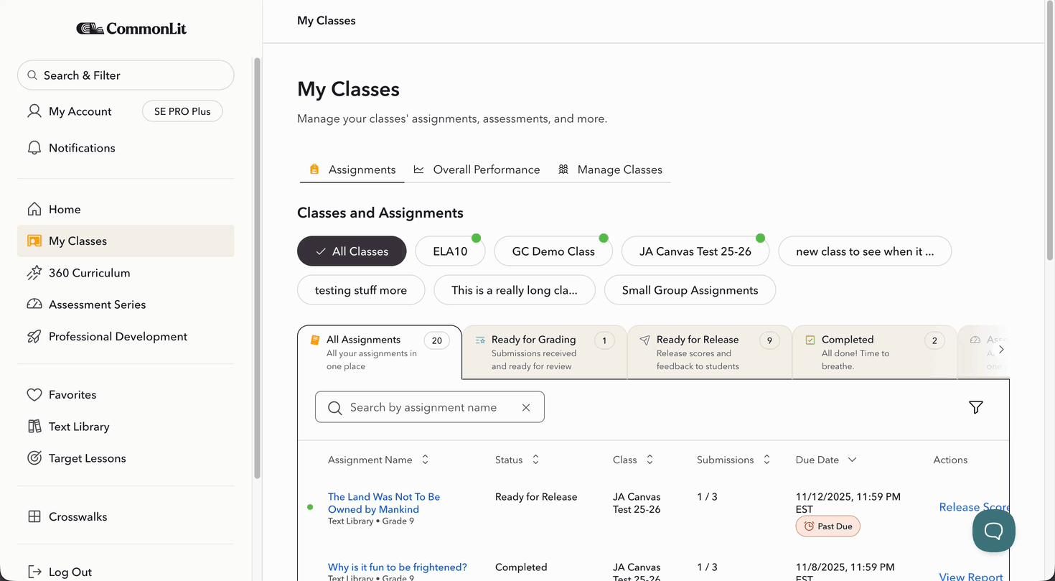Switch to the Overall Performance tab
This screenshot has height=581, width=1055.
coord(477,169)
